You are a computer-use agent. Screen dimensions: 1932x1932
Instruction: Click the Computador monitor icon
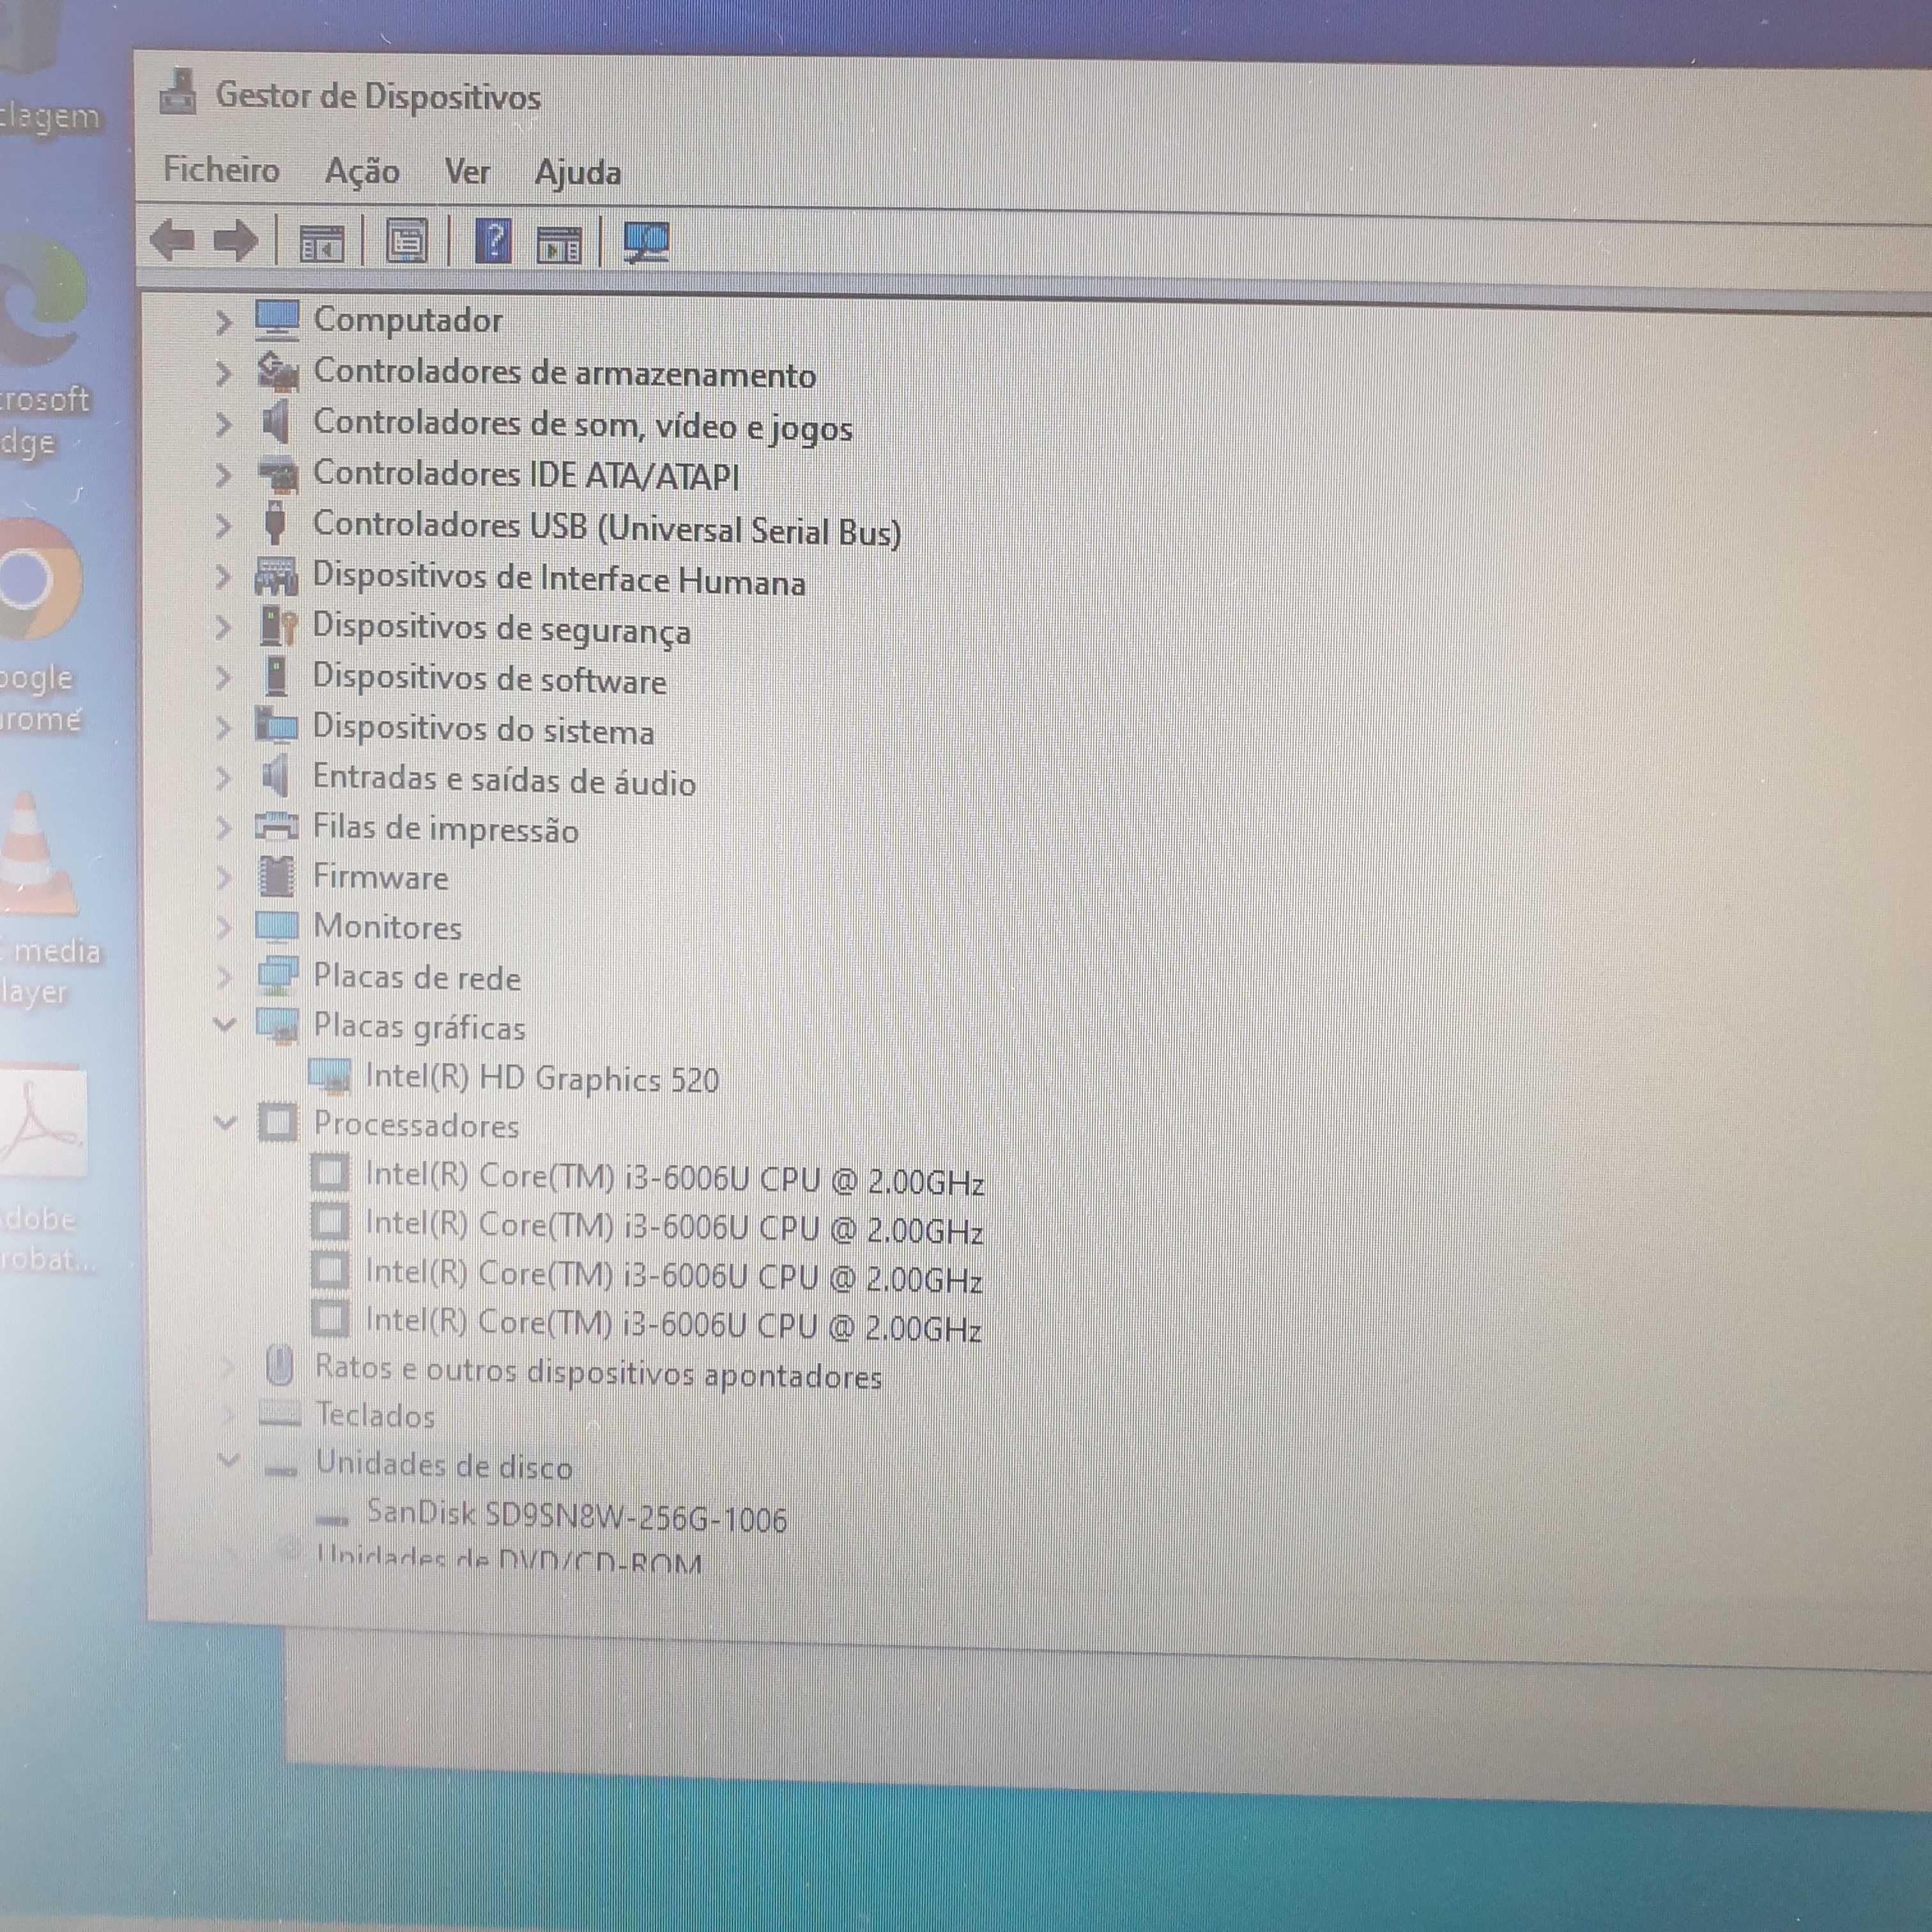276,320
